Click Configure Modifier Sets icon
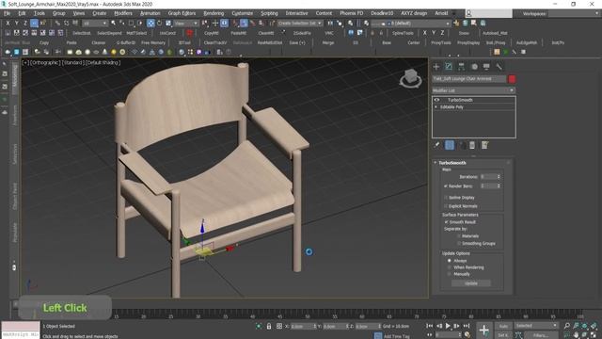The width and height of the screenshot is (602, 339). [485, 145]
